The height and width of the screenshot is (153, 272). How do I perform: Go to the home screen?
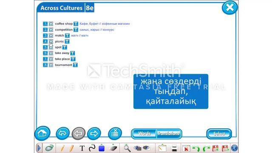tap(42, 133)
